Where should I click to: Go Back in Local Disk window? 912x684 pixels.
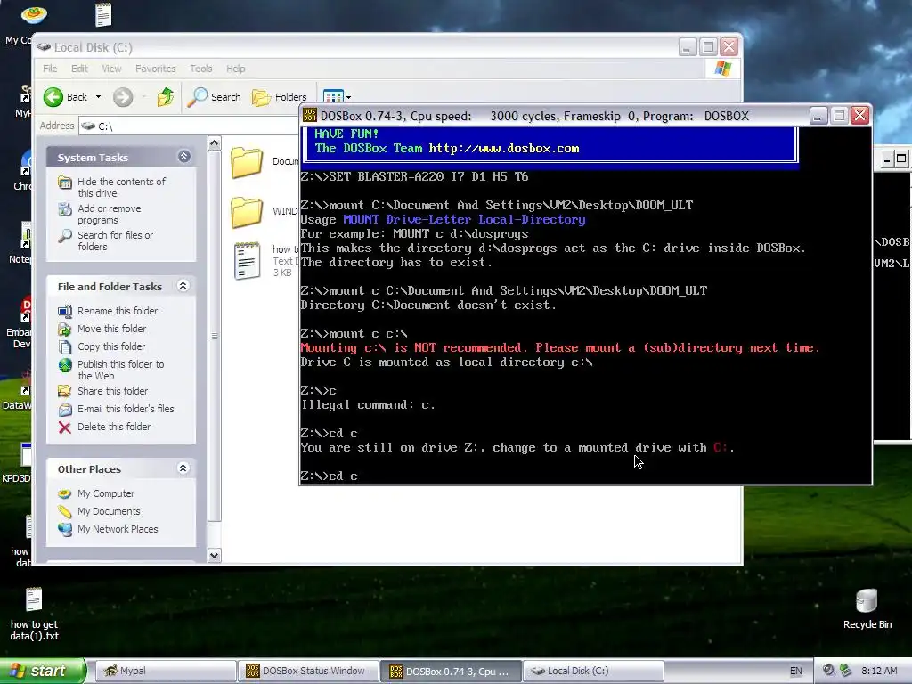point(65,97)
